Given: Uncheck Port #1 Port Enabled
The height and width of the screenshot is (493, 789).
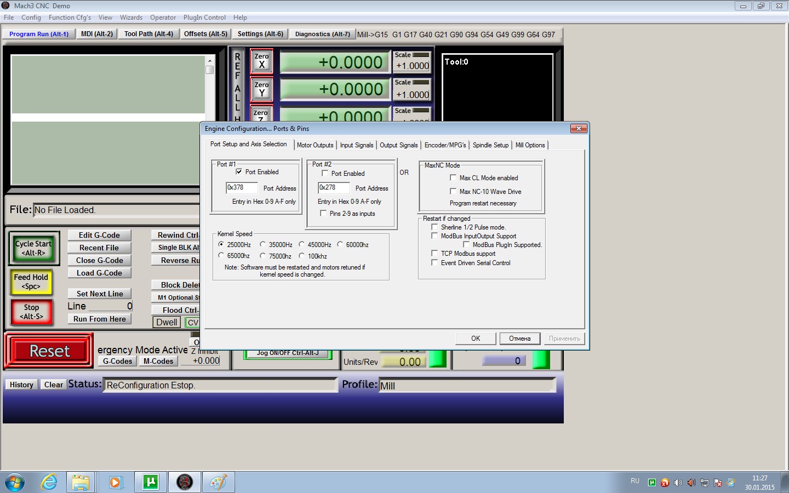Looking at the screenshot, I should click(x=239, y=171).
